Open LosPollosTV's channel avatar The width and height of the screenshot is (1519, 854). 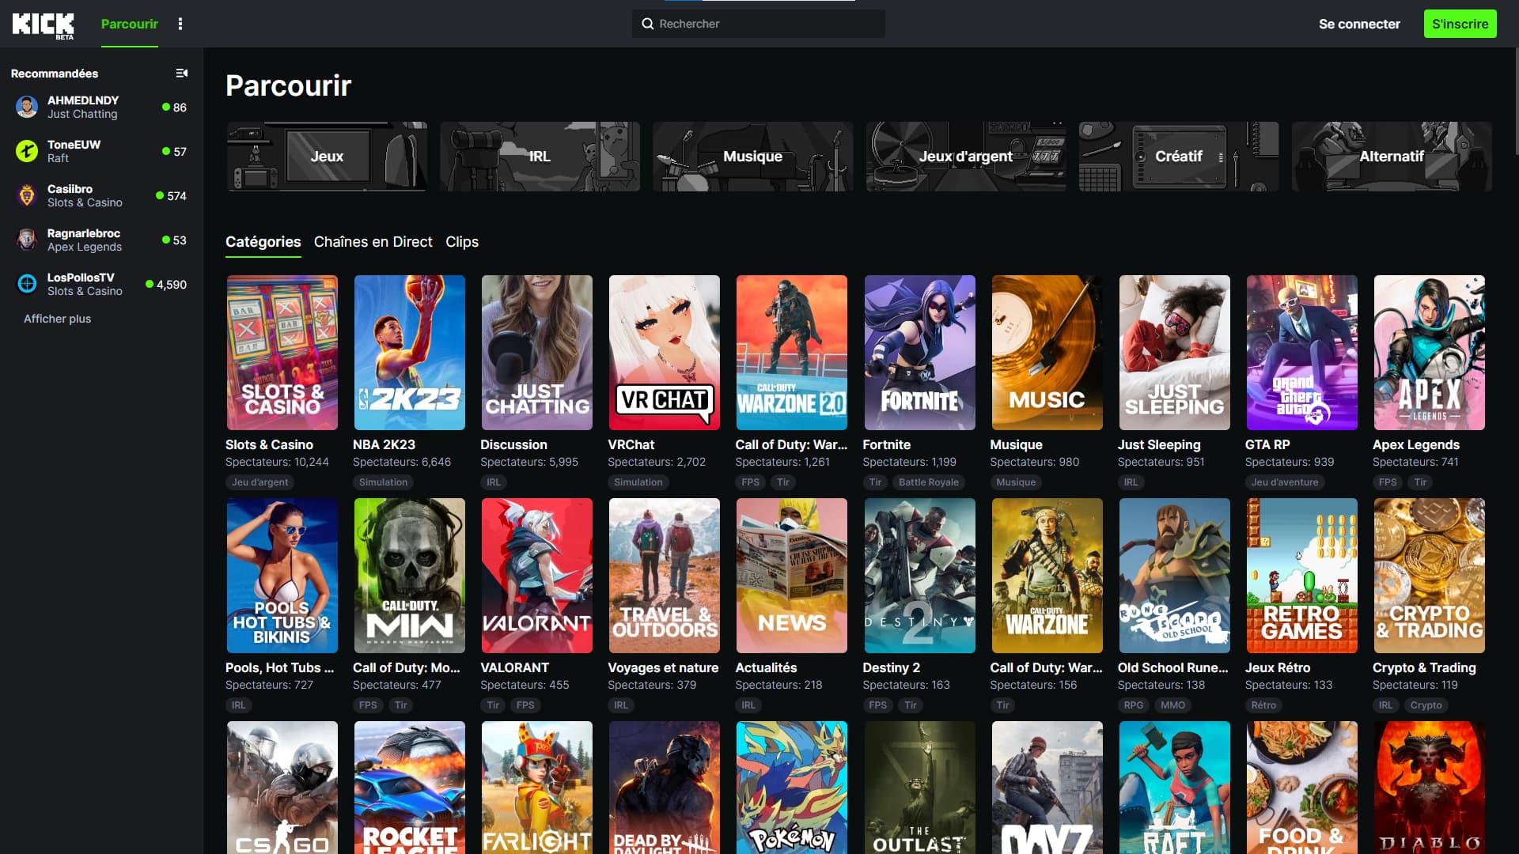(x=27, y=284)
